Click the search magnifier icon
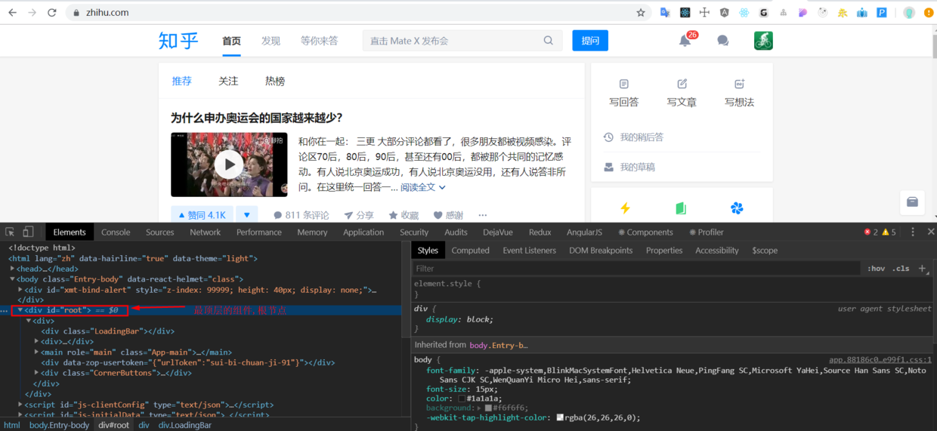This screenshot has height=431, width=937. point(549,41)
